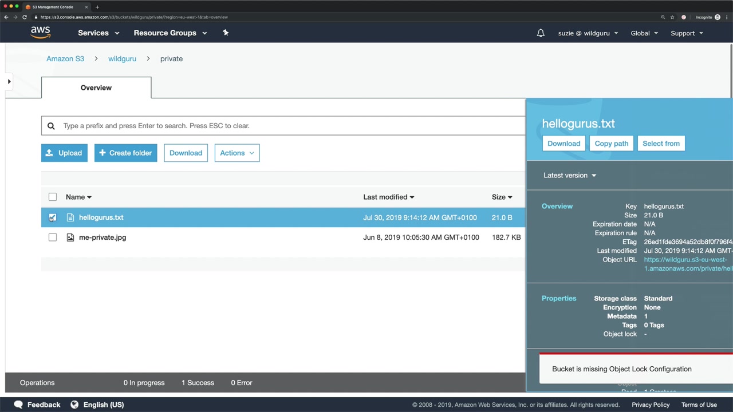
Task: Click the Upload button
Action: click(64, 153)
